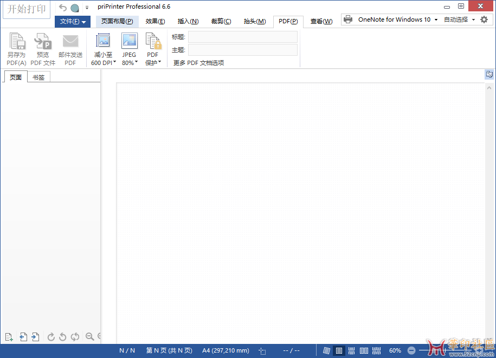Click the round redo icon in quick access

75,8
